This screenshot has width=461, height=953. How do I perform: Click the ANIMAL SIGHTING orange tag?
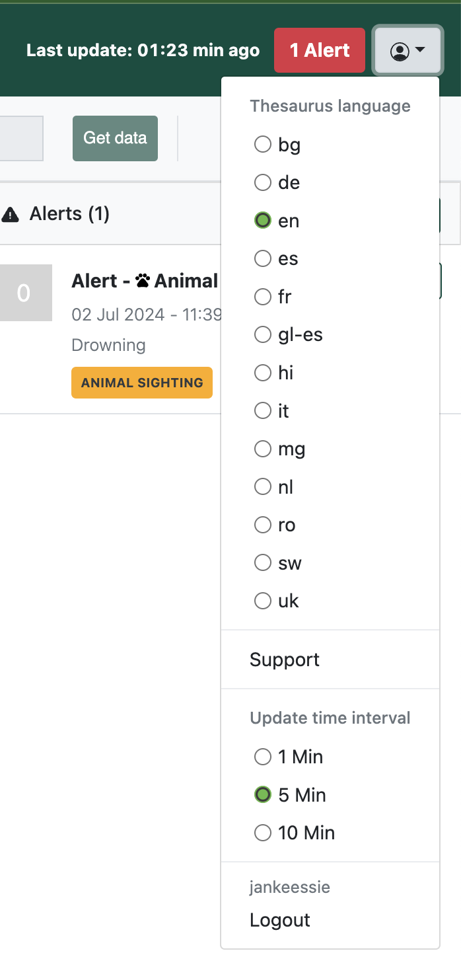142,383
